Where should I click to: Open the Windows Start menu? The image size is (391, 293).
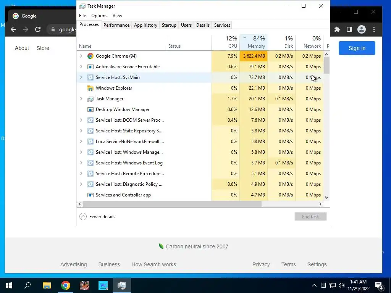click(9, 285)
